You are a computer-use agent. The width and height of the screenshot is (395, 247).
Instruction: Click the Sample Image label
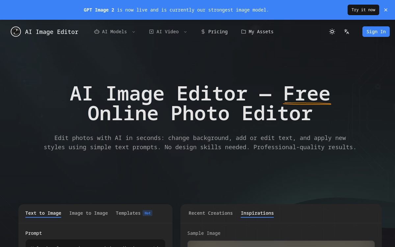(204, 233)
